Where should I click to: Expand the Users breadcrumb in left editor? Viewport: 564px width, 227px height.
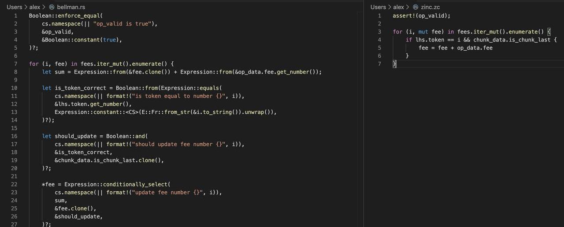[14, 7]
